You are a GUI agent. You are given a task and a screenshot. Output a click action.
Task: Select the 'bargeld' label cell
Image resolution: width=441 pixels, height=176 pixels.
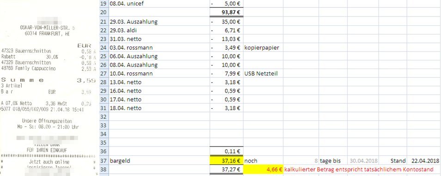coord(159,161)
